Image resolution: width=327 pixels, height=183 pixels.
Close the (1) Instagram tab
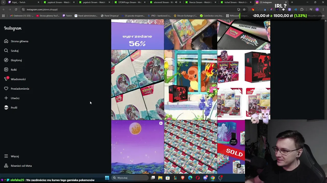pyautogui.click(x=286, y=2)
